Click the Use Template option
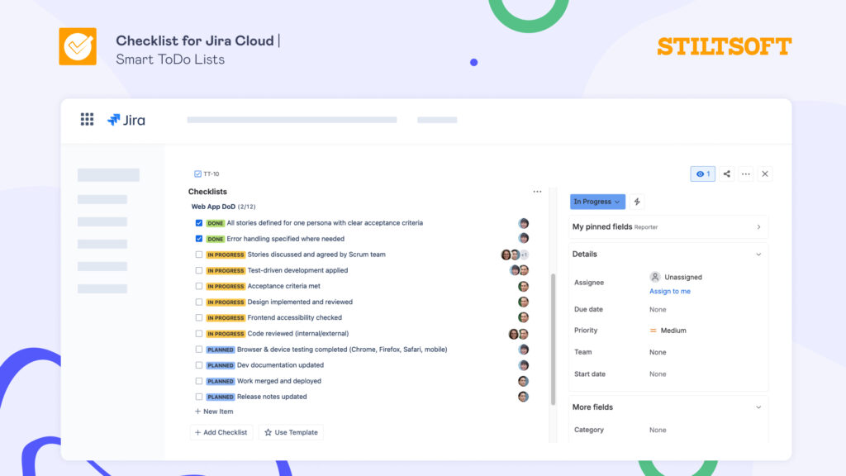This screenshot has height=476, width=846. click(291, 431)
